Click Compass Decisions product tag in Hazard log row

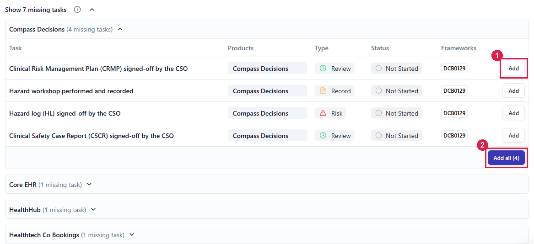(x=267, y=113)
